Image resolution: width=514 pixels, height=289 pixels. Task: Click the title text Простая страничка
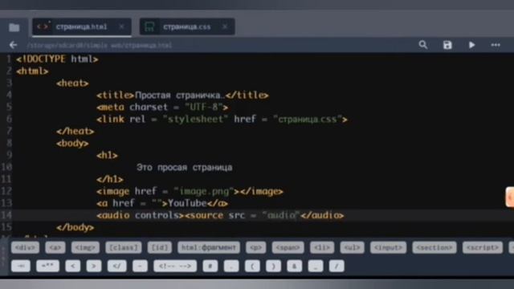180,96
